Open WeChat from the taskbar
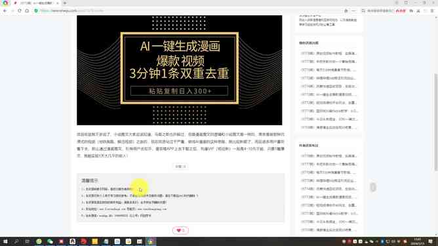Viewport: 438px width, 246px height. click(x=50, y=241)
